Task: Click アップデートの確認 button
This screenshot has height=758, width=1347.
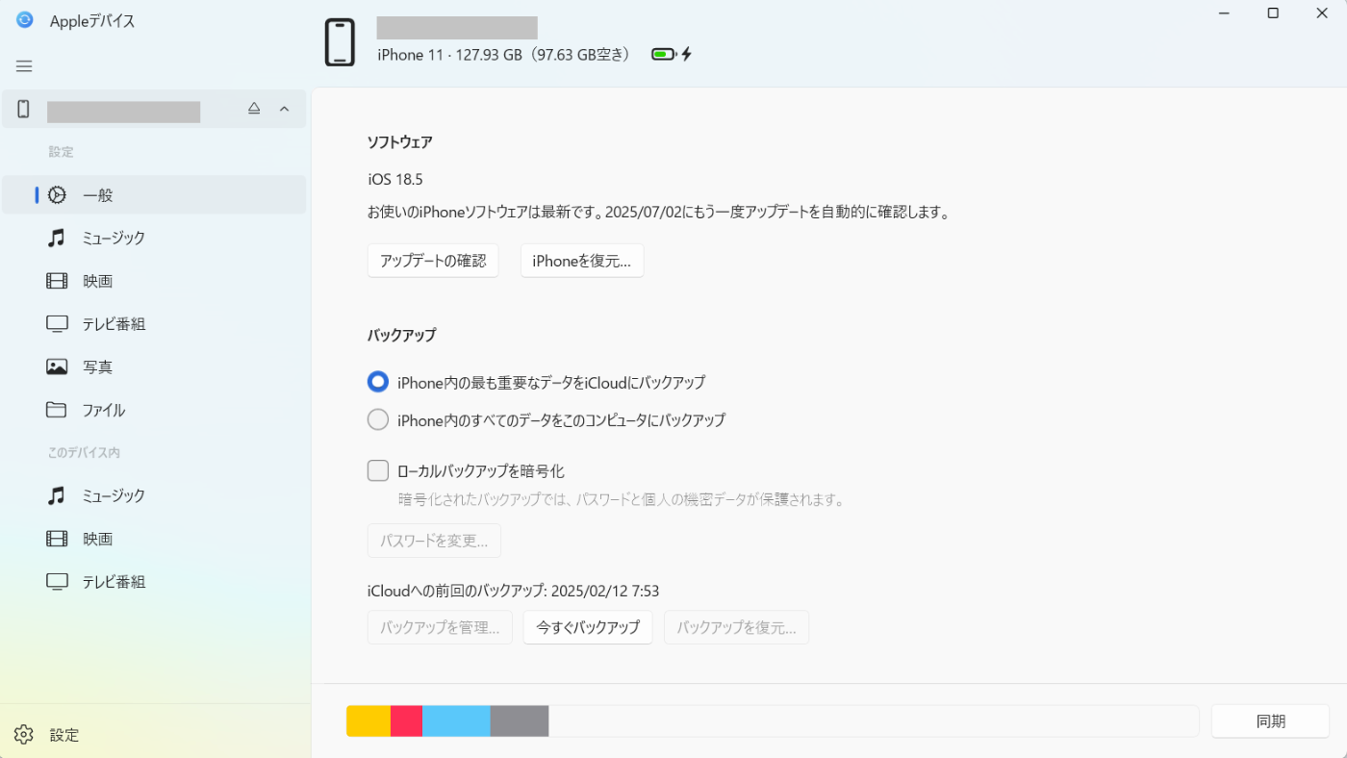Action: click(433, 261)
